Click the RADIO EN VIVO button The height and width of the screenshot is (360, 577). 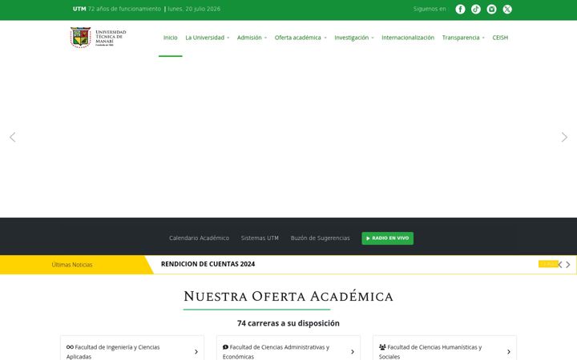388,238
